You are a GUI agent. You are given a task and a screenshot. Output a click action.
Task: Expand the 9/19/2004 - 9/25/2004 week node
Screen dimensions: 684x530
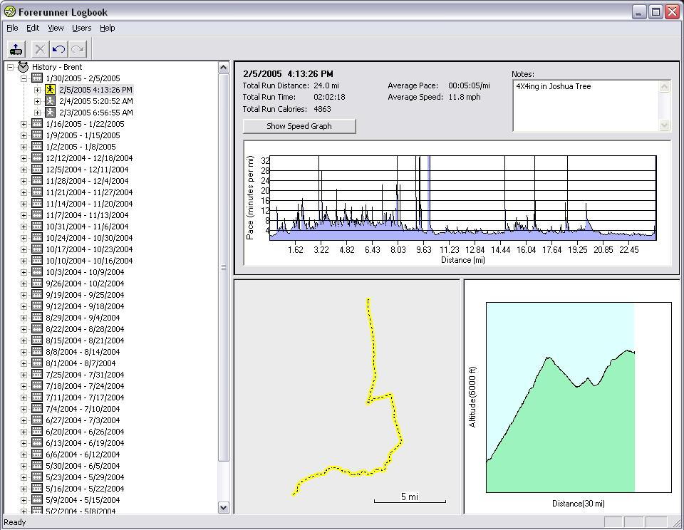pos(24,295)
